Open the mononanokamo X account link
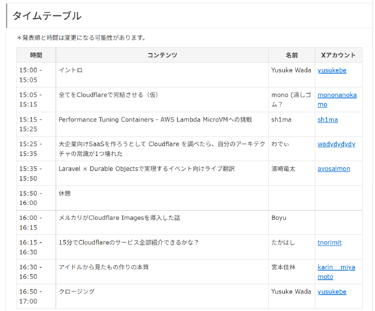 point(337,100)
